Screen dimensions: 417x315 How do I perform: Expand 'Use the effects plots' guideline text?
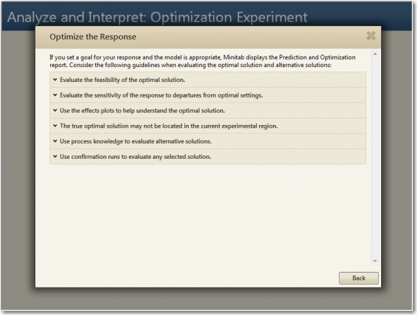coord(142,111)
